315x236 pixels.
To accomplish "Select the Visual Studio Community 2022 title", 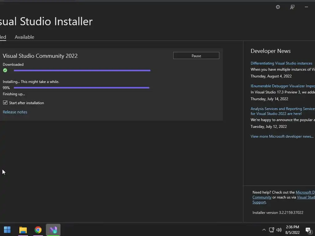I will point(40,56).
